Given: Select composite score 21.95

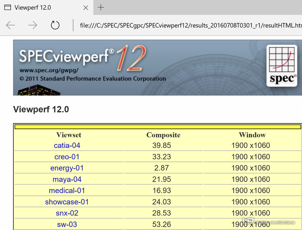Looking at the screenshot, I should (x=162, y=179).
